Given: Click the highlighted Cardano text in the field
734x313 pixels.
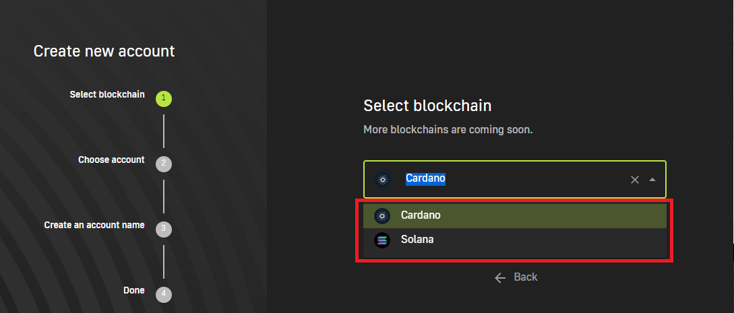Looking at the screenshot, I should [x=425, y=178].
